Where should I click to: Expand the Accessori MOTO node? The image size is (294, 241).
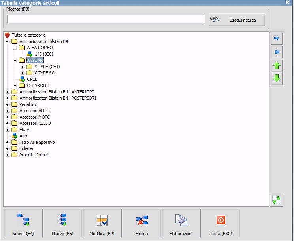pyautogui.click(x=8, y=117)
